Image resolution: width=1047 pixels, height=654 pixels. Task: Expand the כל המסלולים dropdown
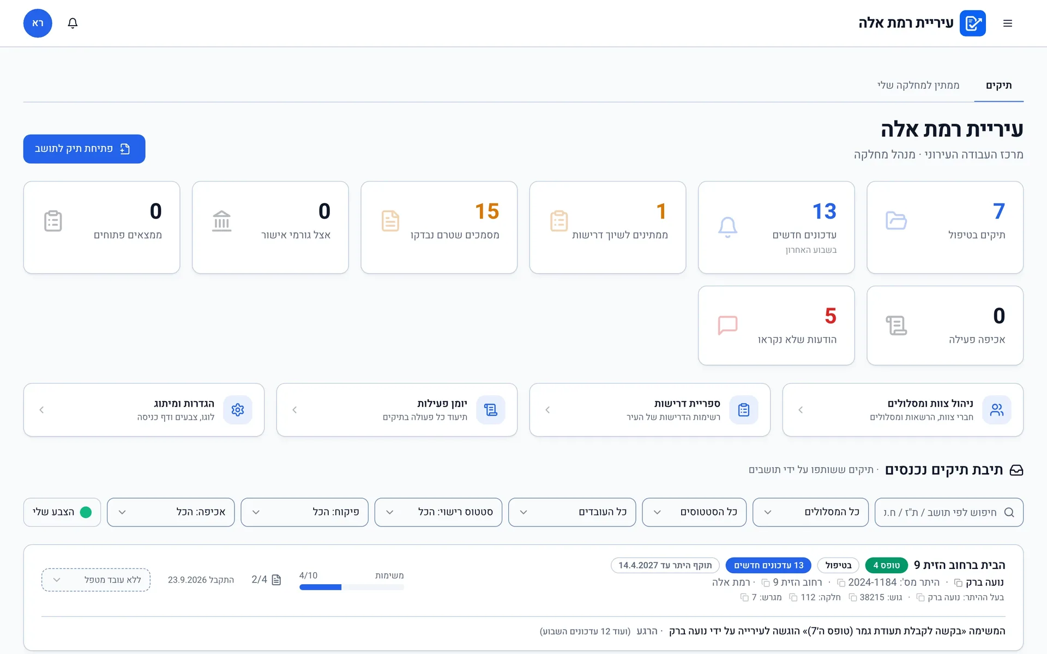[x=810, y=512]
